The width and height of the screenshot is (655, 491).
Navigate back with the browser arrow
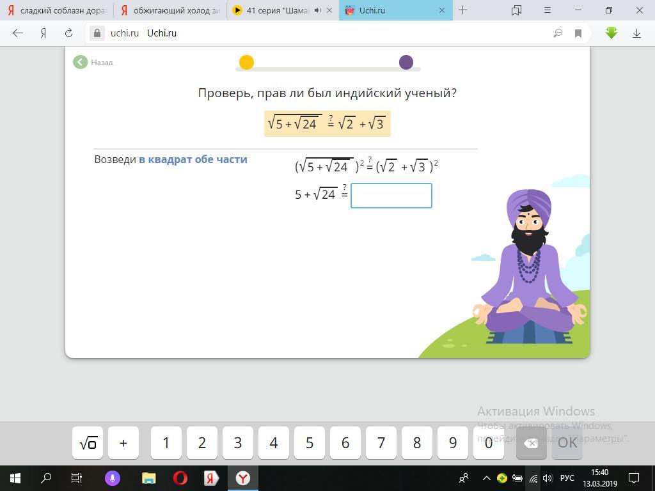pos(17,33)
